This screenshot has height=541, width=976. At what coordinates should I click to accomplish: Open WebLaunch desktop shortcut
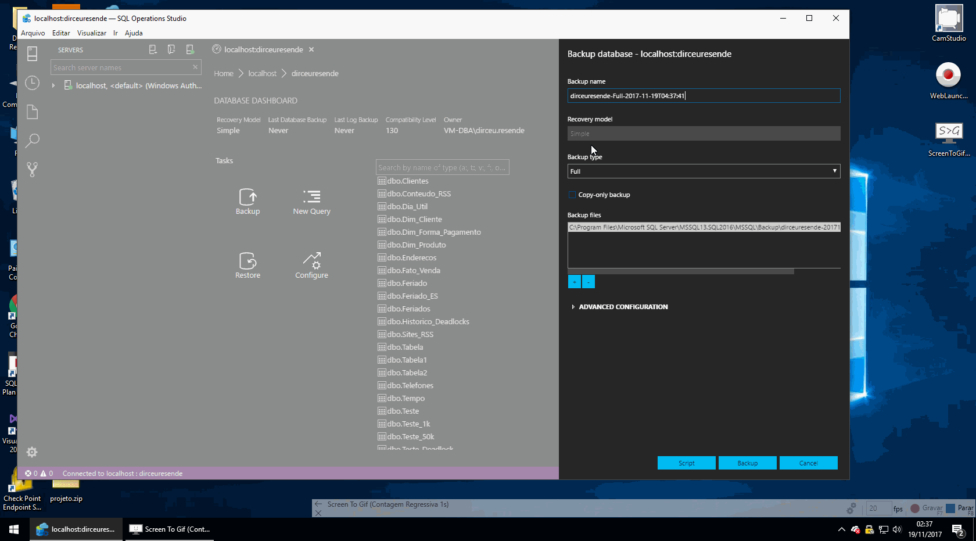[x=948, y=81]
